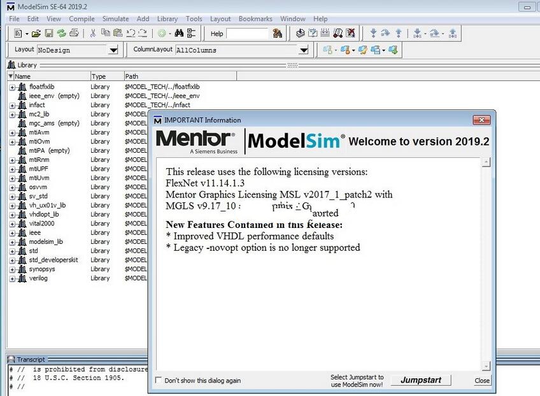Click the '$MODEL_TECH/../ieee_env' path text
Image resolution: width=540 pixels, height=396 pixels.
[x=162, y=95]
